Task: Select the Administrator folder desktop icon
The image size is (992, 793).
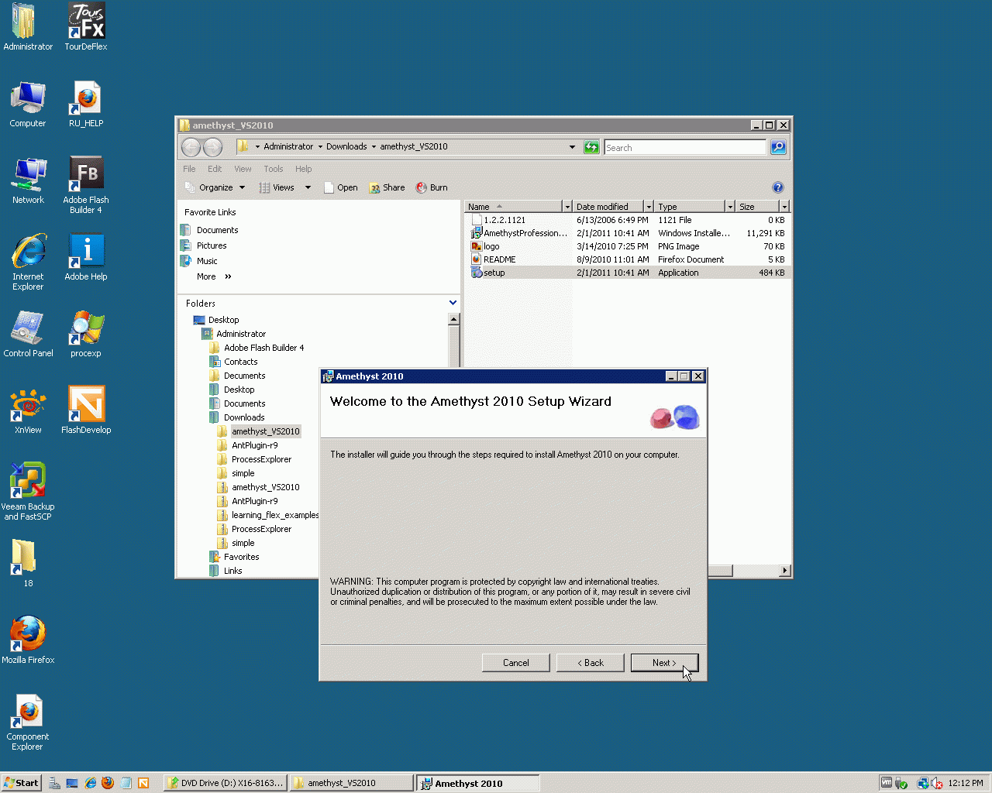Action: [x=28, y=27]
